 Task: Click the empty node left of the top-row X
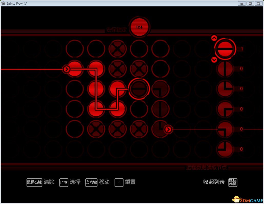tap(96, 49)
